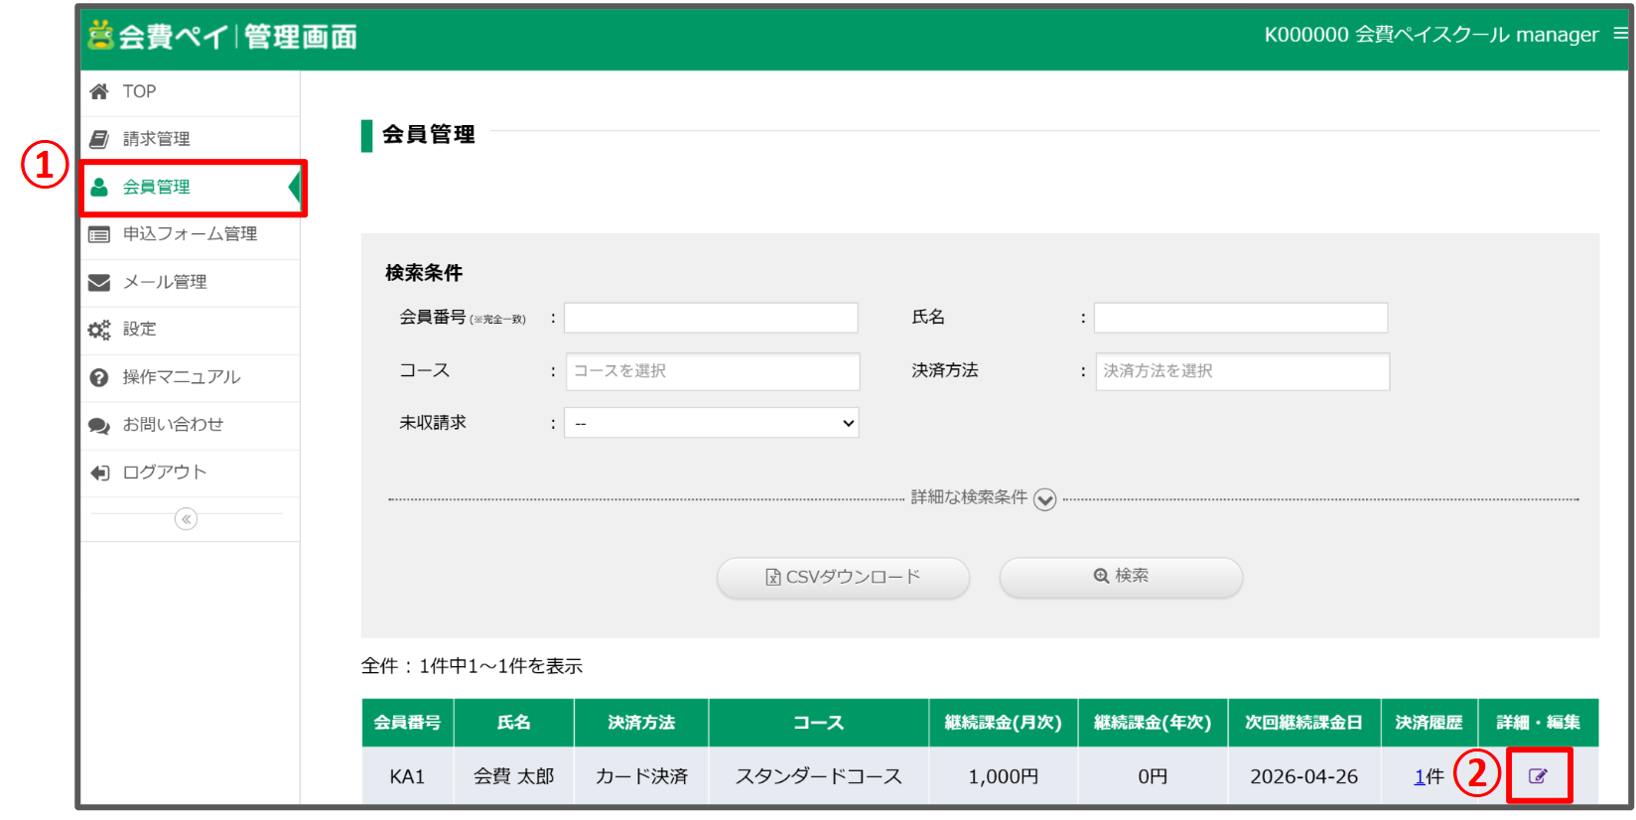Click the TOP home icon
This screenshot has height=820, width=1636.
pyautogui.click(x=99, y=91)
